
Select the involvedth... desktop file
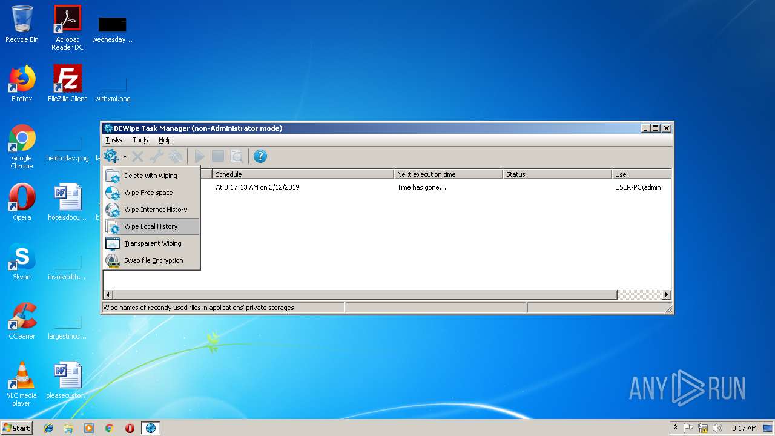click(67, 265)
